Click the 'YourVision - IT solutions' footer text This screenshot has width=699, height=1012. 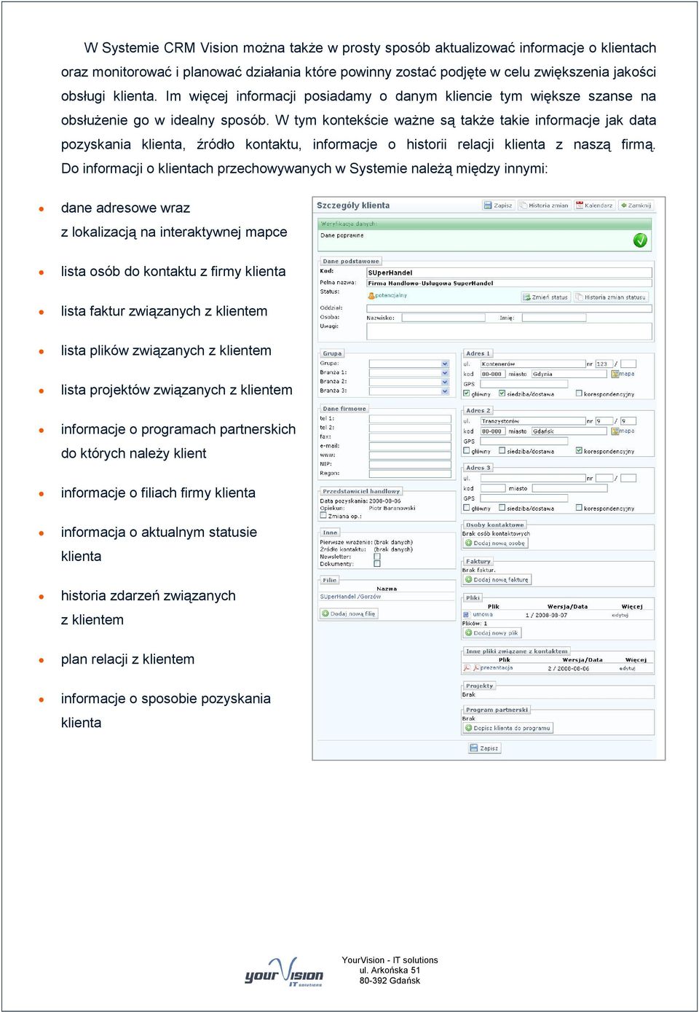coord(390,960)
